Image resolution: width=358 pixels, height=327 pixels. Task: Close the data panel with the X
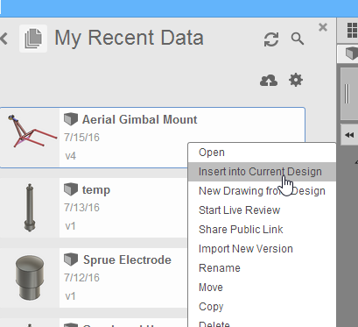coord(323,27)
